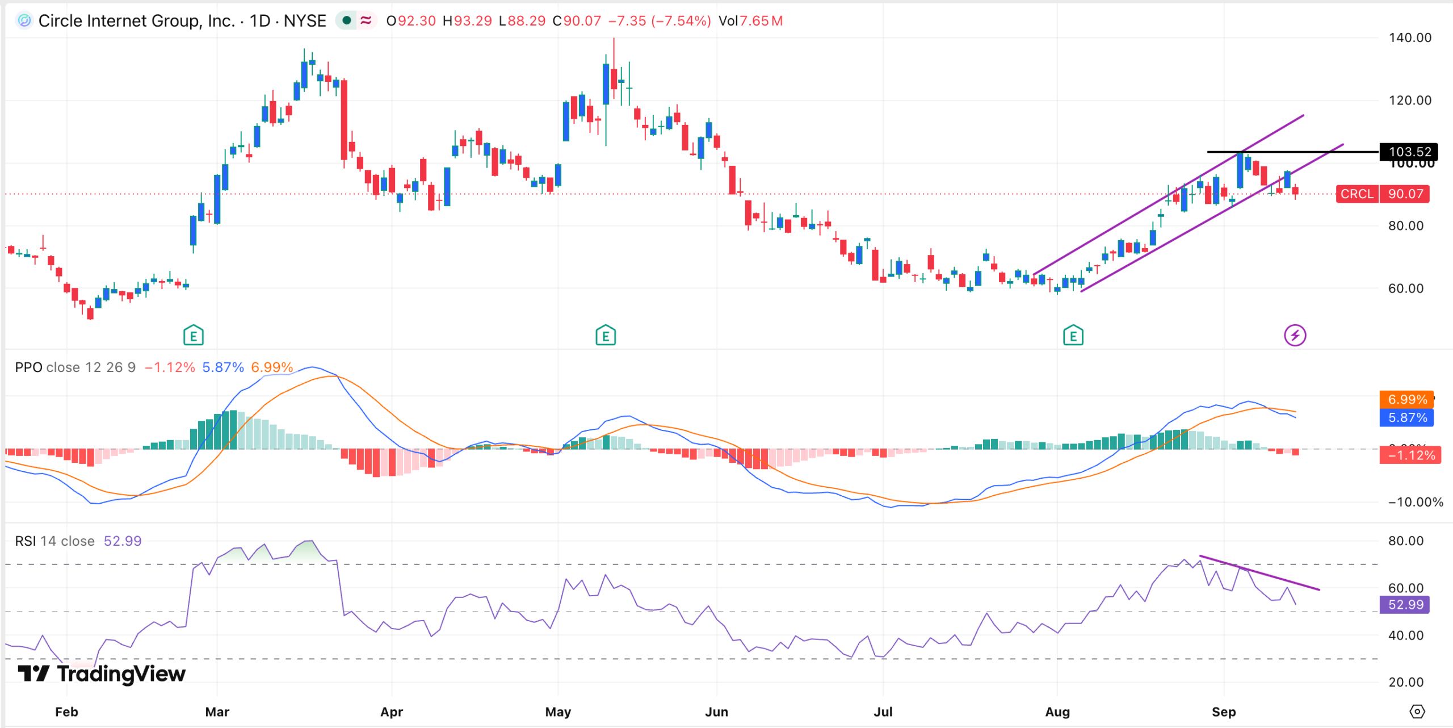
Task: Click the Feb label on time axis
Action: [66, 712]
